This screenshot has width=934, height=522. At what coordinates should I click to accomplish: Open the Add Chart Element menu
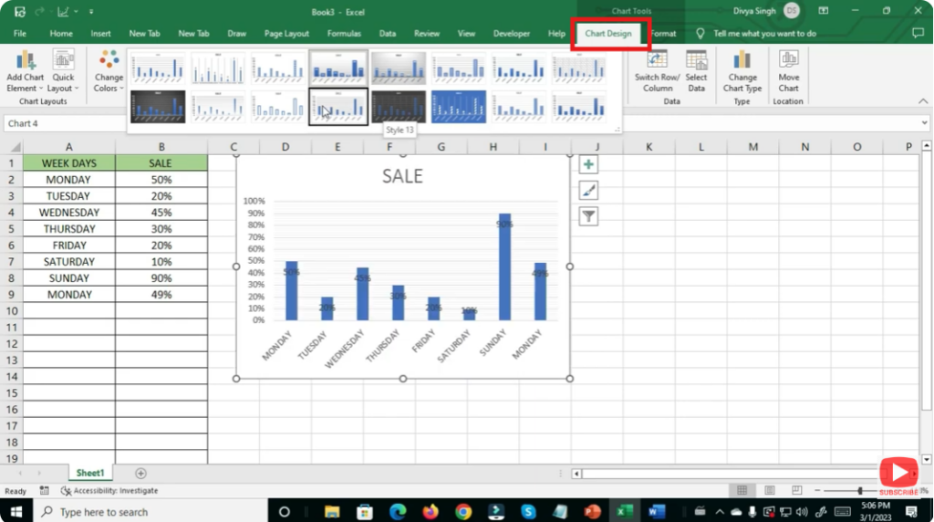click(x=25, y=71)
